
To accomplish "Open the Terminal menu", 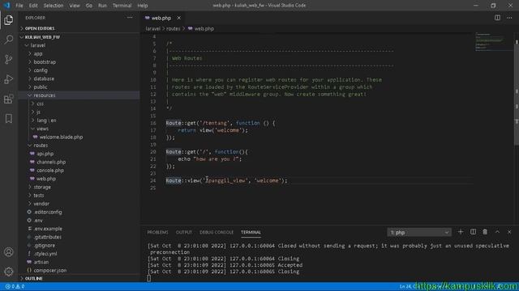I will (122, 6).
